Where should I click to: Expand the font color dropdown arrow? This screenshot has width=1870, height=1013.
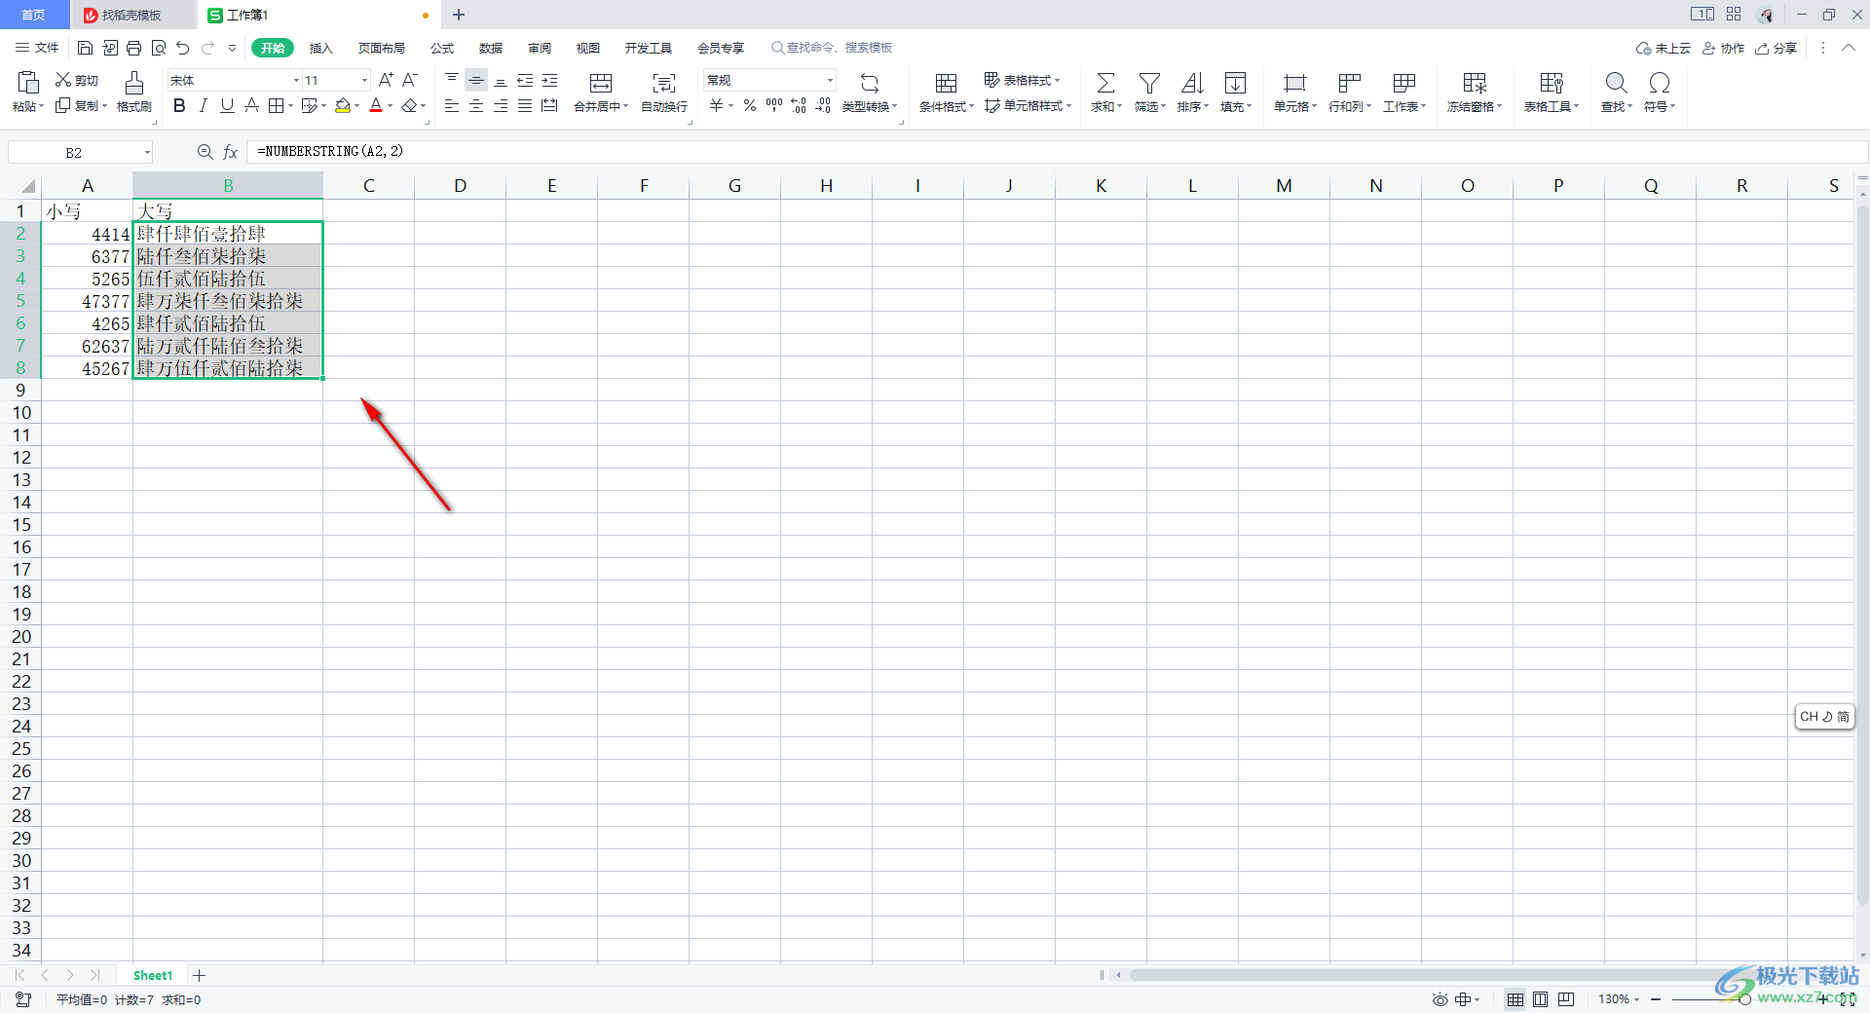click(391, 105)
